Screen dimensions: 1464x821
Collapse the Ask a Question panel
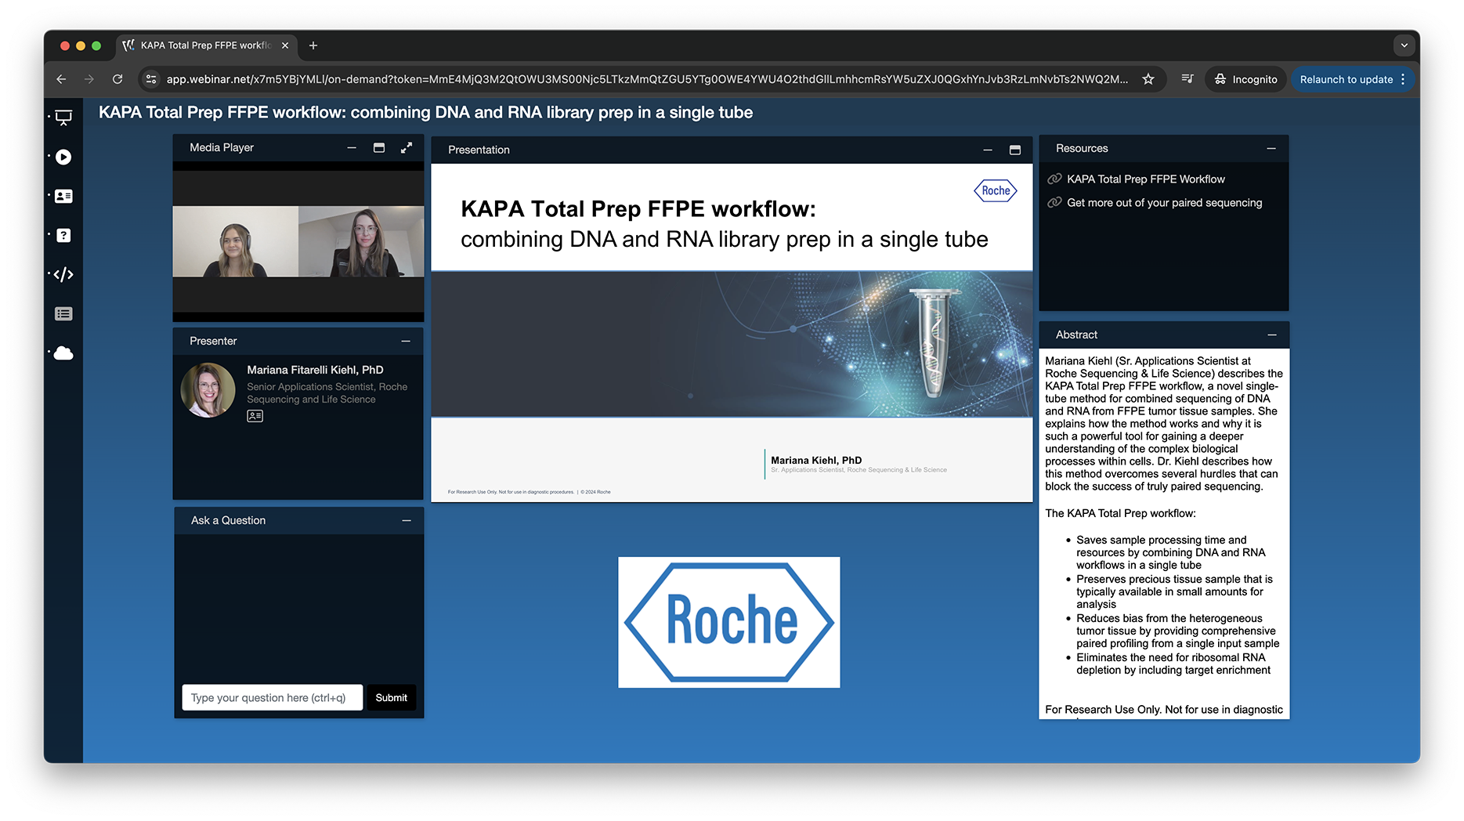point(407,520)
